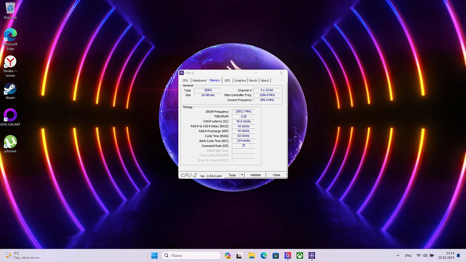Open File Explorer from the taskbar
The width and height of the screenshot is (466, 262).
click(x=252, y=255)
